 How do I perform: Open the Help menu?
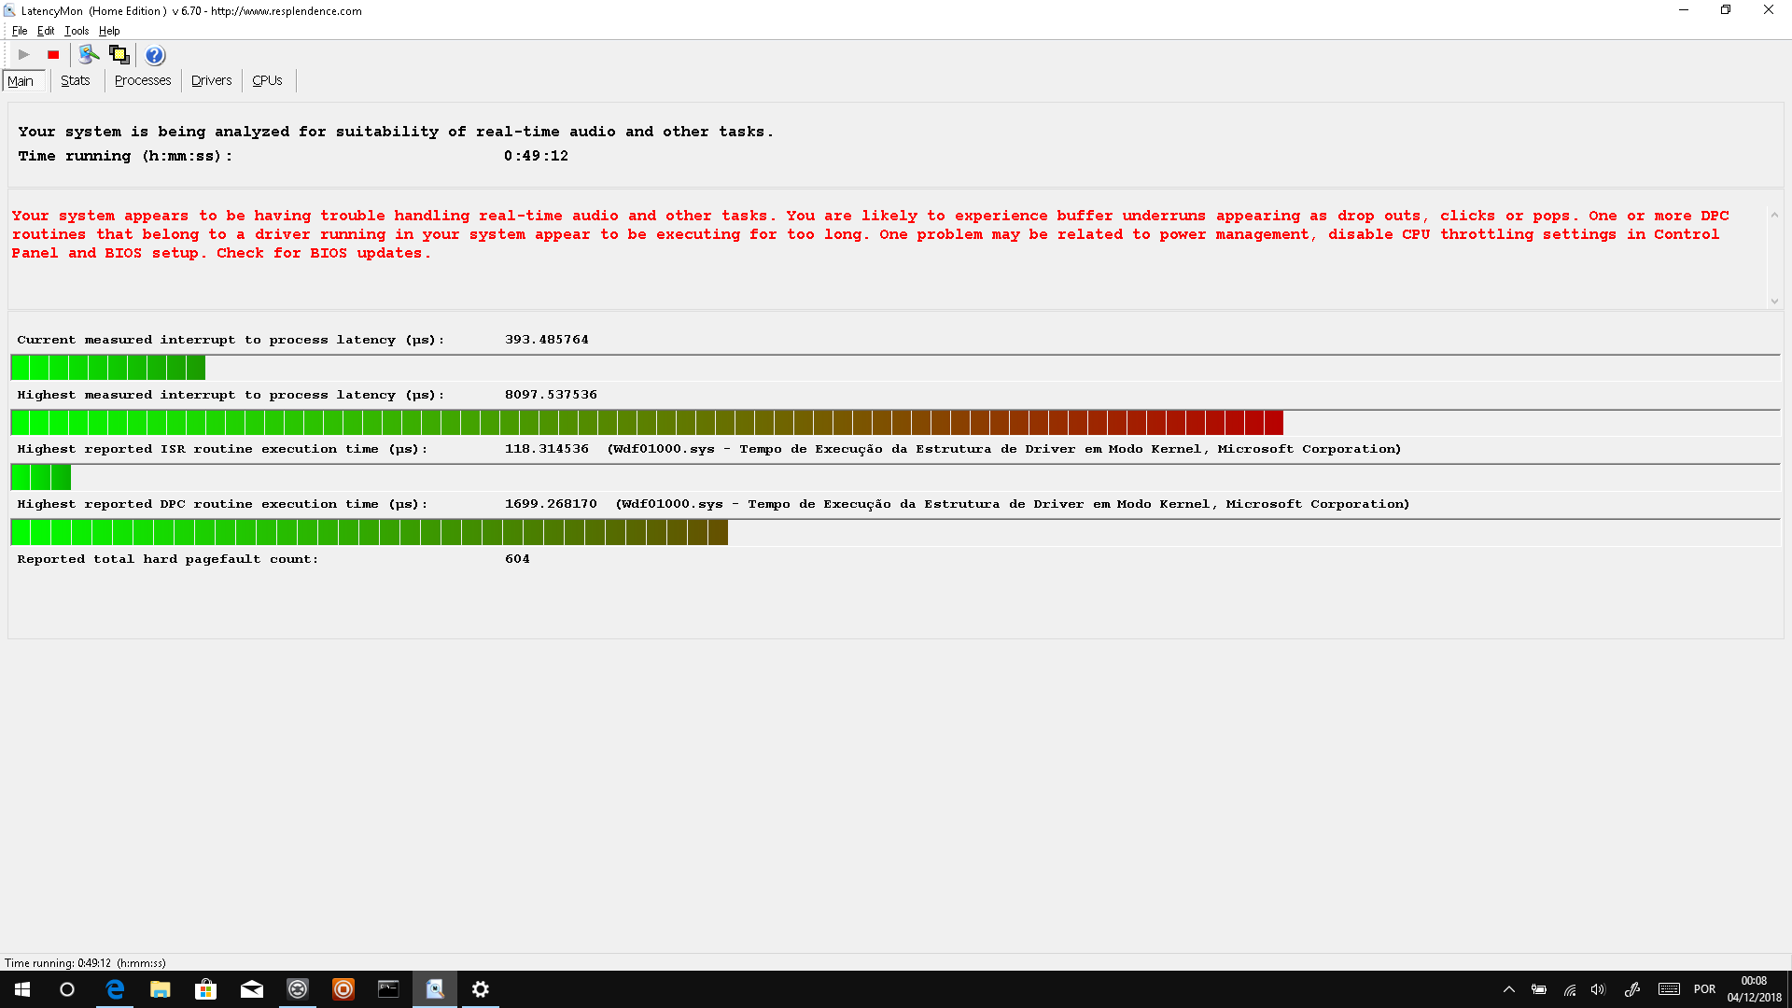click(x=109, y=31)
